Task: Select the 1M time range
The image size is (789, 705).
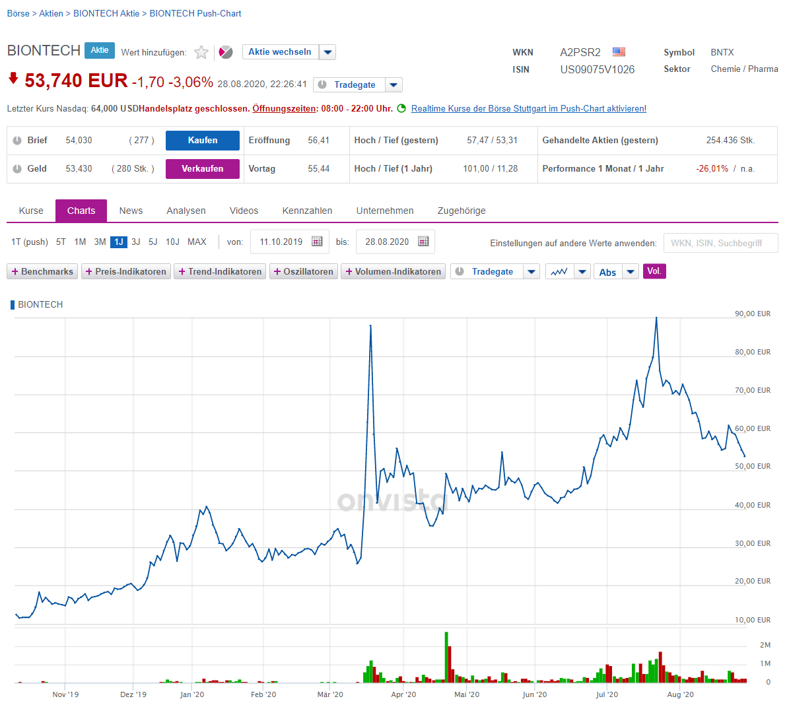Action: coord(80,242)
